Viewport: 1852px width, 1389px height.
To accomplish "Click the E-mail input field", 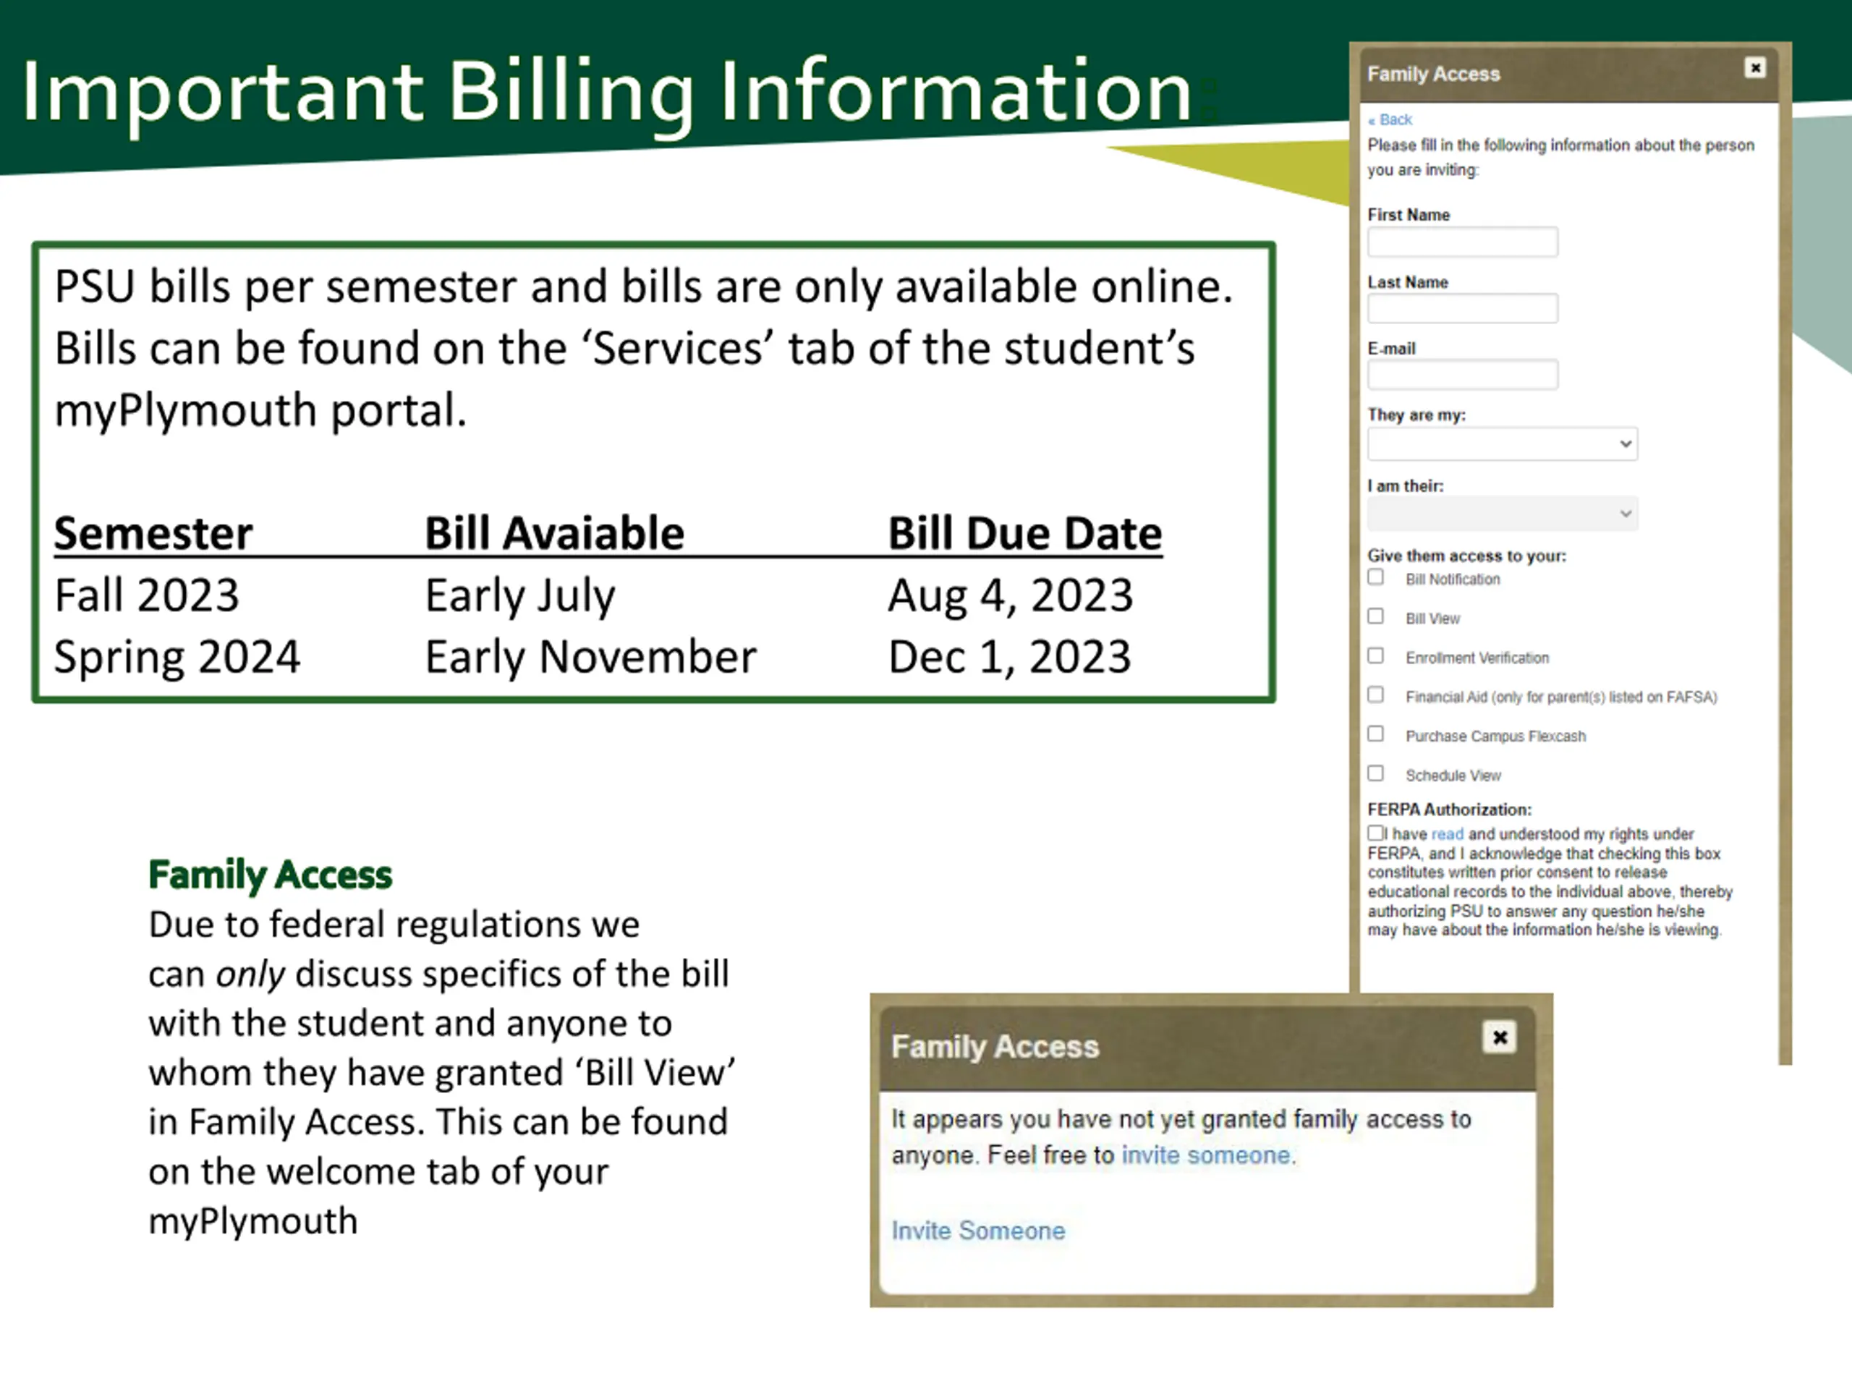I will pyautogui.click(x=1463, y=374).
